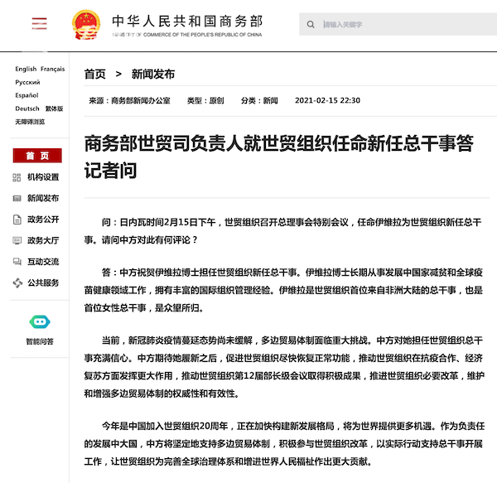Open 无障碍浏览 accessibility mode

(31, 122)
